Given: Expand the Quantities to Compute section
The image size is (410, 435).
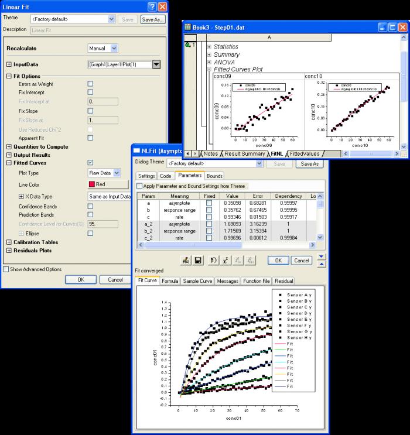Looking at the screenshot, I should [9, 146].
